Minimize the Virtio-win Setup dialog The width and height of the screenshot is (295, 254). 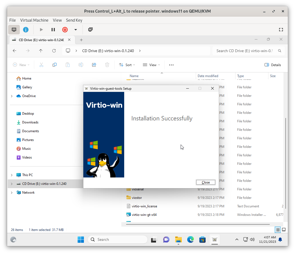pyautogui.click(x=187, y=88)
